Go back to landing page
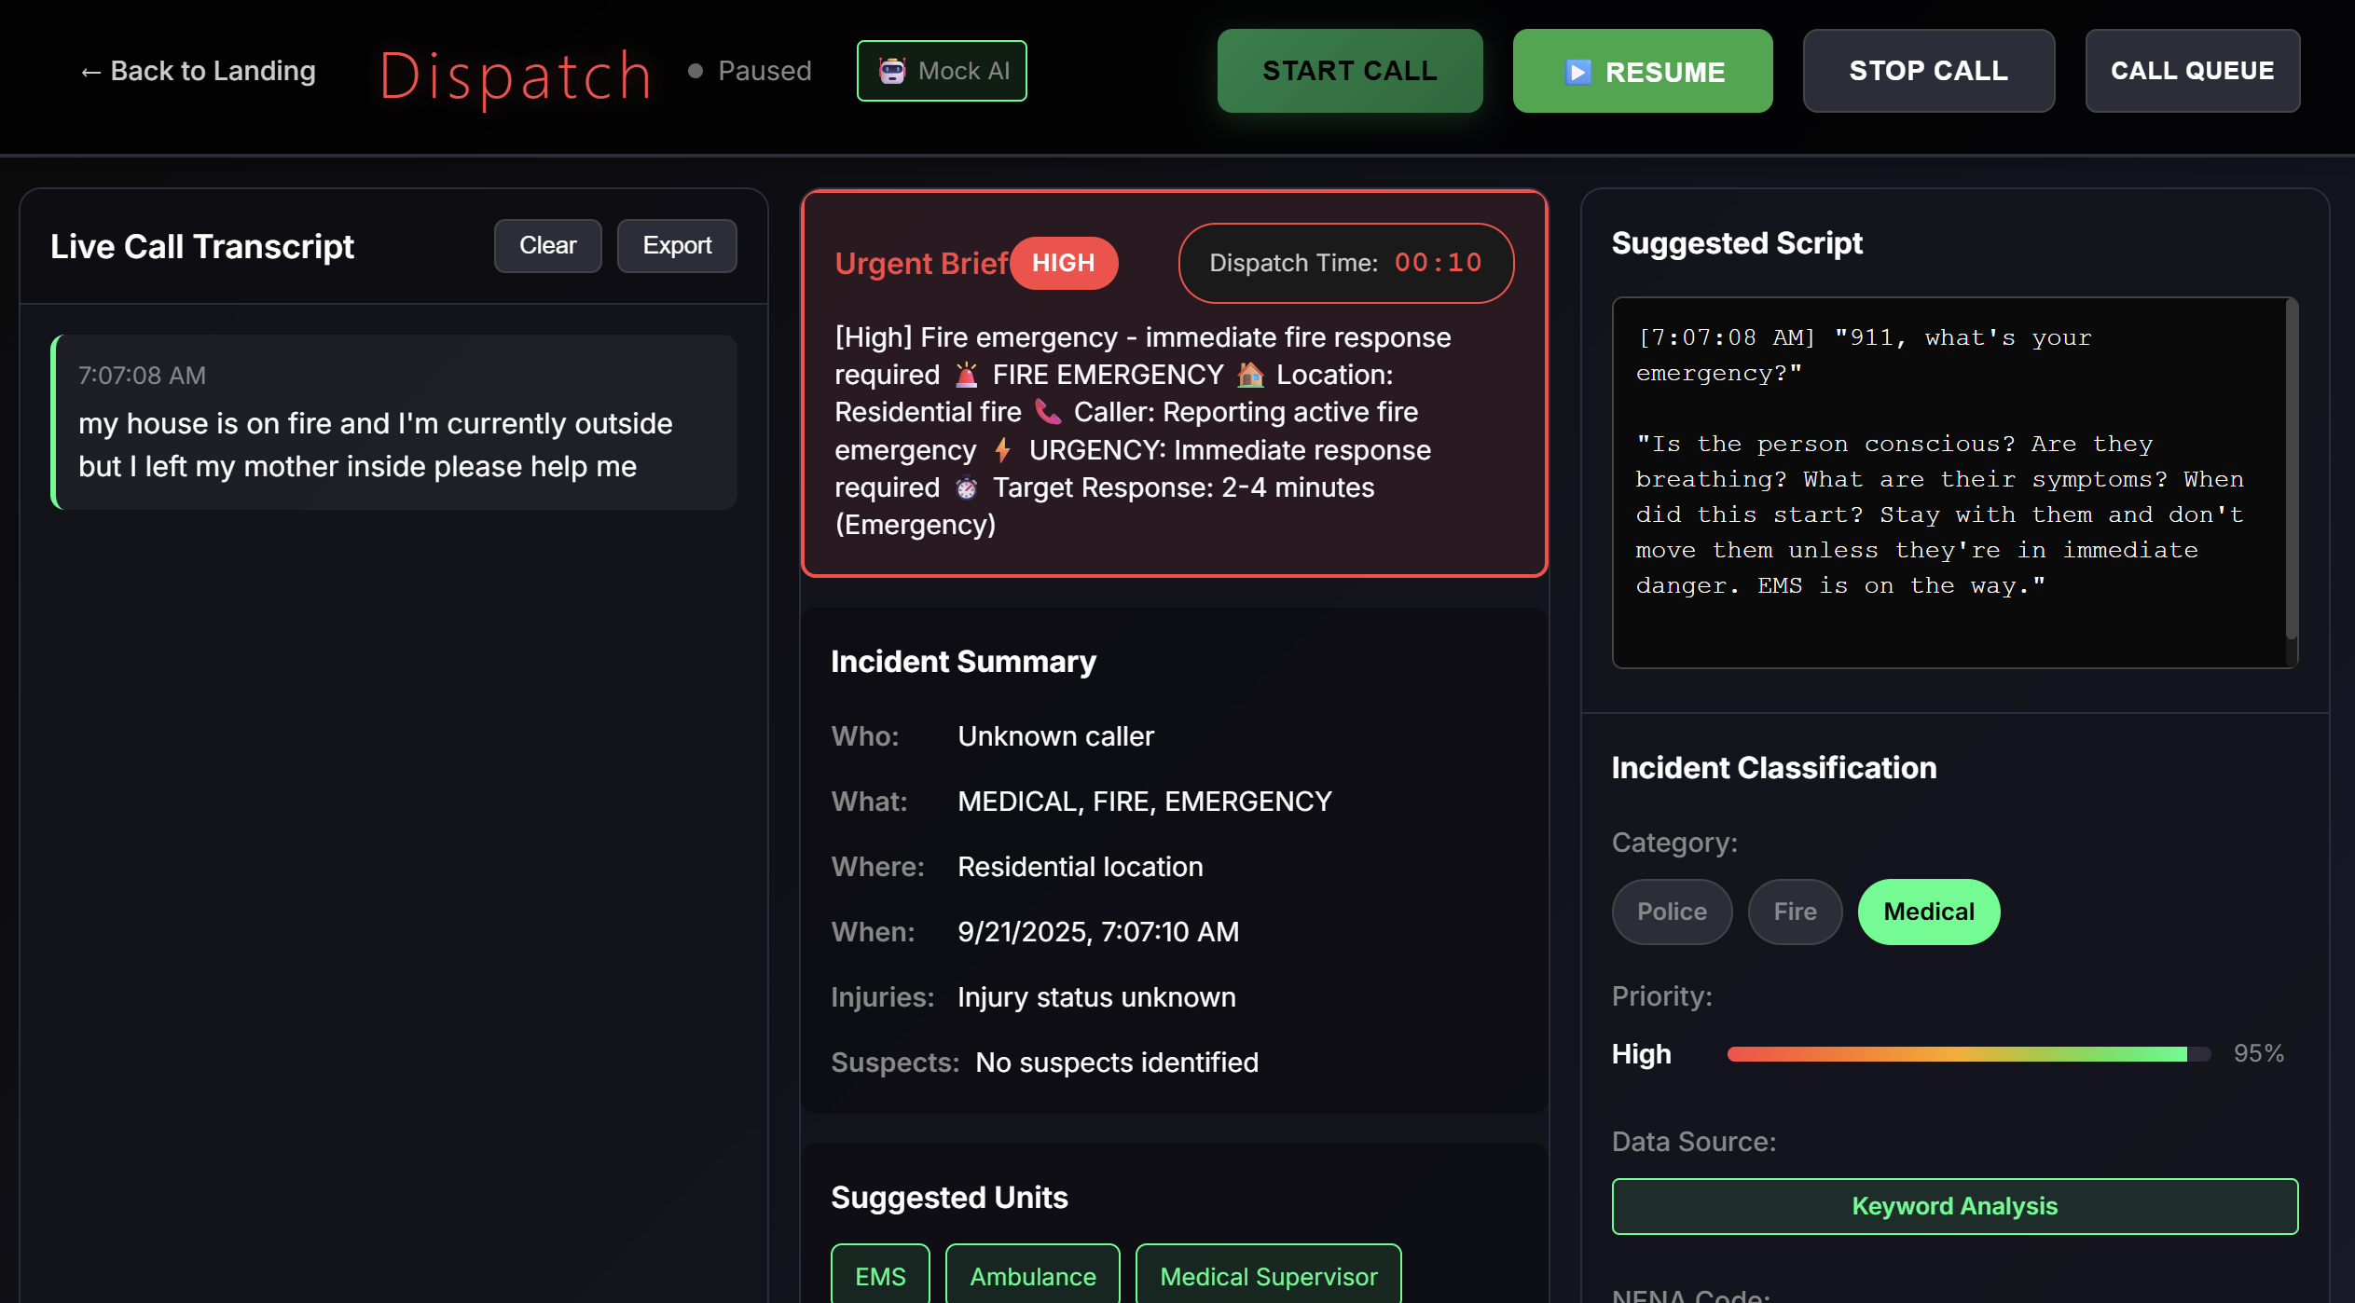The width and height of the screenshot is (2355, 1303). click(198, 71)
